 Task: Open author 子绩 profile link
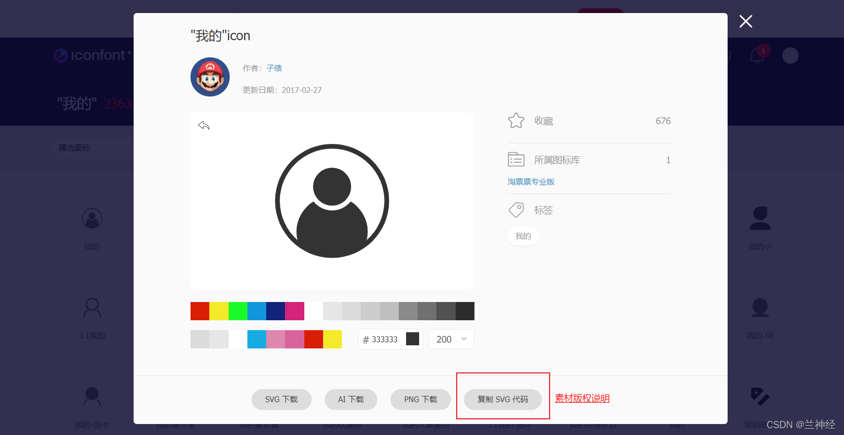click(274, 68)
